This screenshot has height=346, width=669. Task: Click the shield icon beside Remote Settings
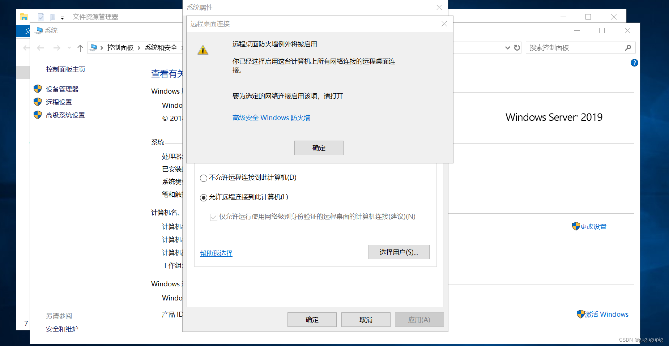click(38, 102)
